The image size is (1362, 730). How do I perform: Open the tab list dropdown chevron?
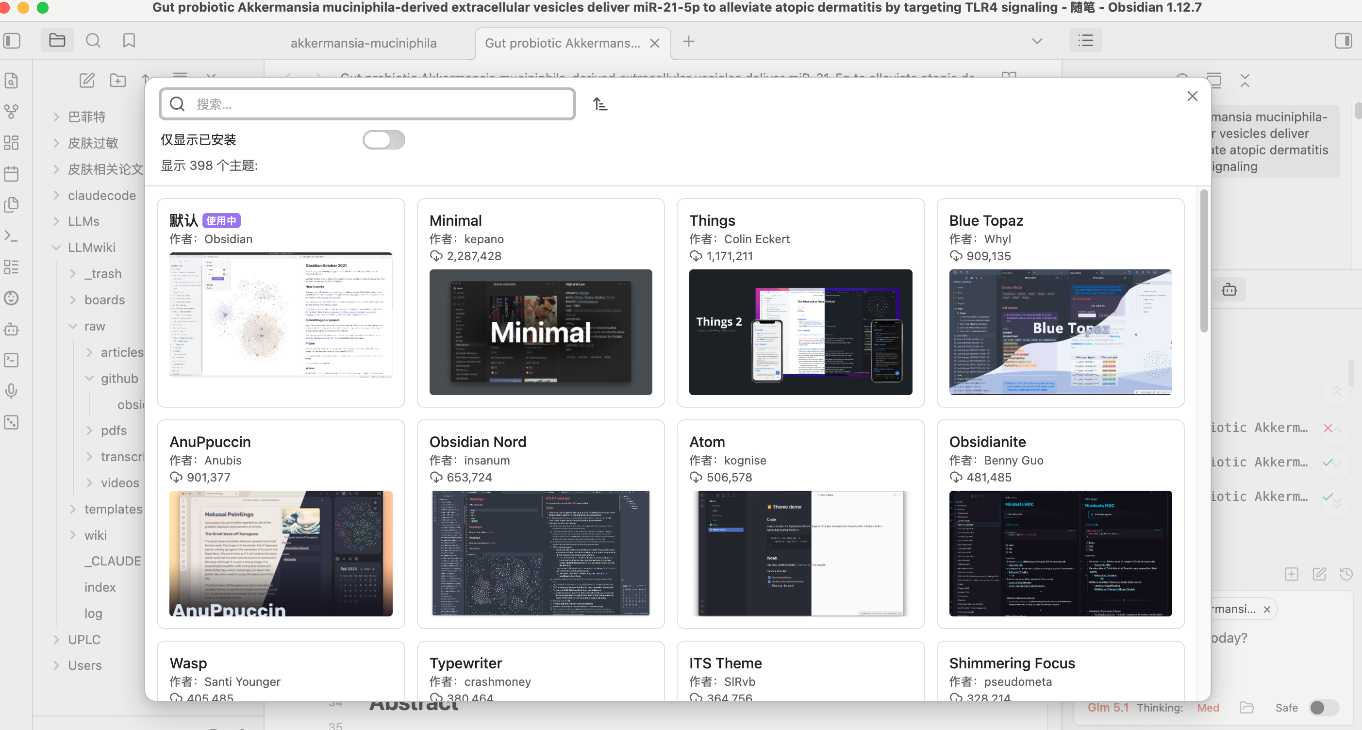[1037, 41]
